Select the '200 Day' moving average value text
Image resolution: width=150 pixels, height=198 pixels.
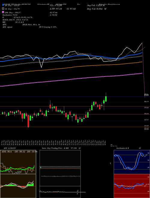point(13,13)
